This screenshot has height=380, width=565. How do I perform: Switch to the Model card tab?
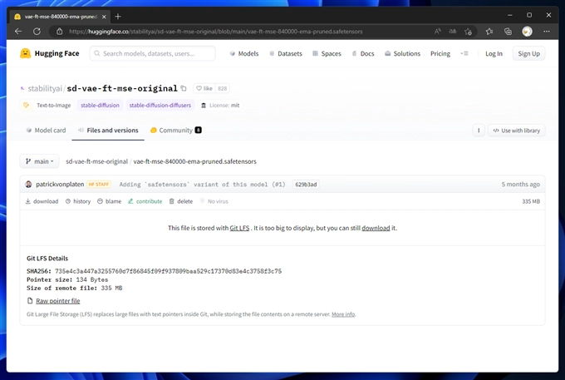point(47,131)
